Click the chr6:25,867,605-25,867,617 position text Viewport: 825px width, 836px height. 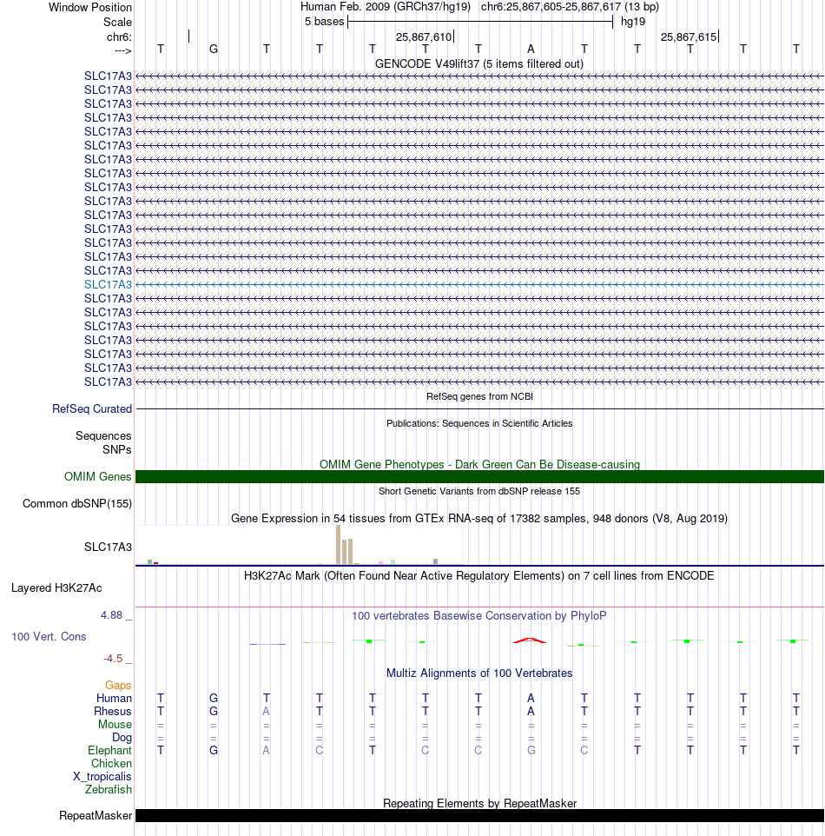551,7
